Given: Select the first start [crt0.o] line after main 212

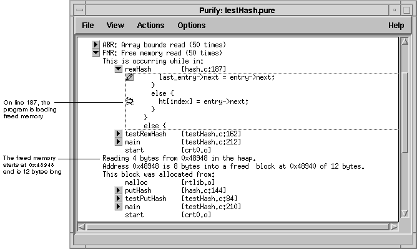Looking at the screenshot, I should click(168, 150).
